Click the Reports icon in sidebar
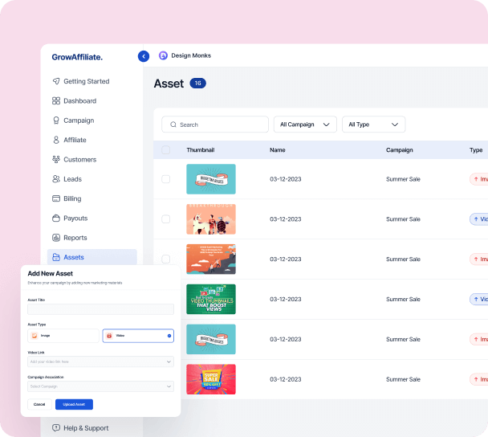This screenshot has width=488, height=437. coord(56,238)
